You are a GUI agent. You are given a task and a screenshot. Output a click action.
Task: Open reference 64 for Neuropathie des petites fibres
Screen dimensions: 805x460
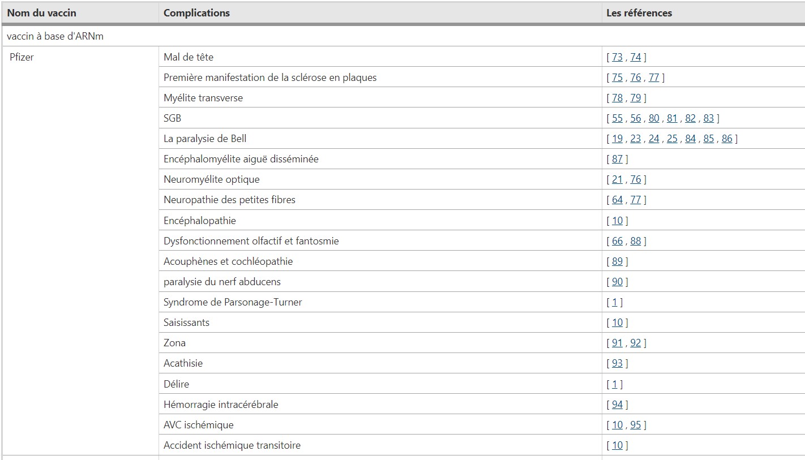[617, 200]
